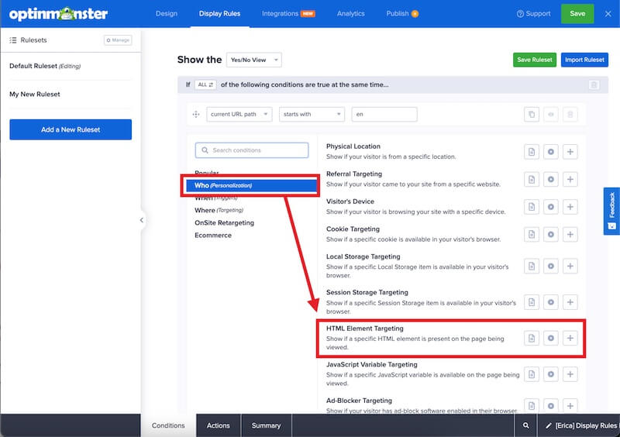Click the URL value field containing 'en'
This screenshot has width=620, height=437.
[x=384, y=115]
